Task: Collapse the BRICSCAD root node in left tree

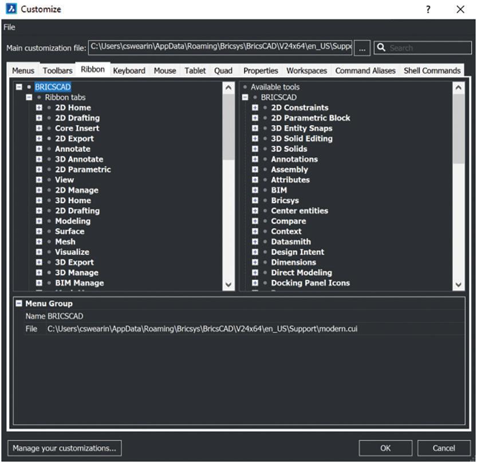Action: click(x=19, y=87)
